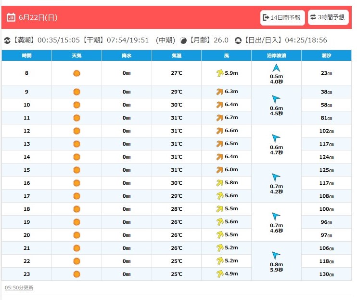The width and height of the screenshot is (357, 300).
Task: Click the 風 column header
Action: pos(227,55)
